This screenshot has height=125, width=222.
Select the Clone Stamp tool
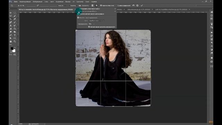[x=11, y=25]
